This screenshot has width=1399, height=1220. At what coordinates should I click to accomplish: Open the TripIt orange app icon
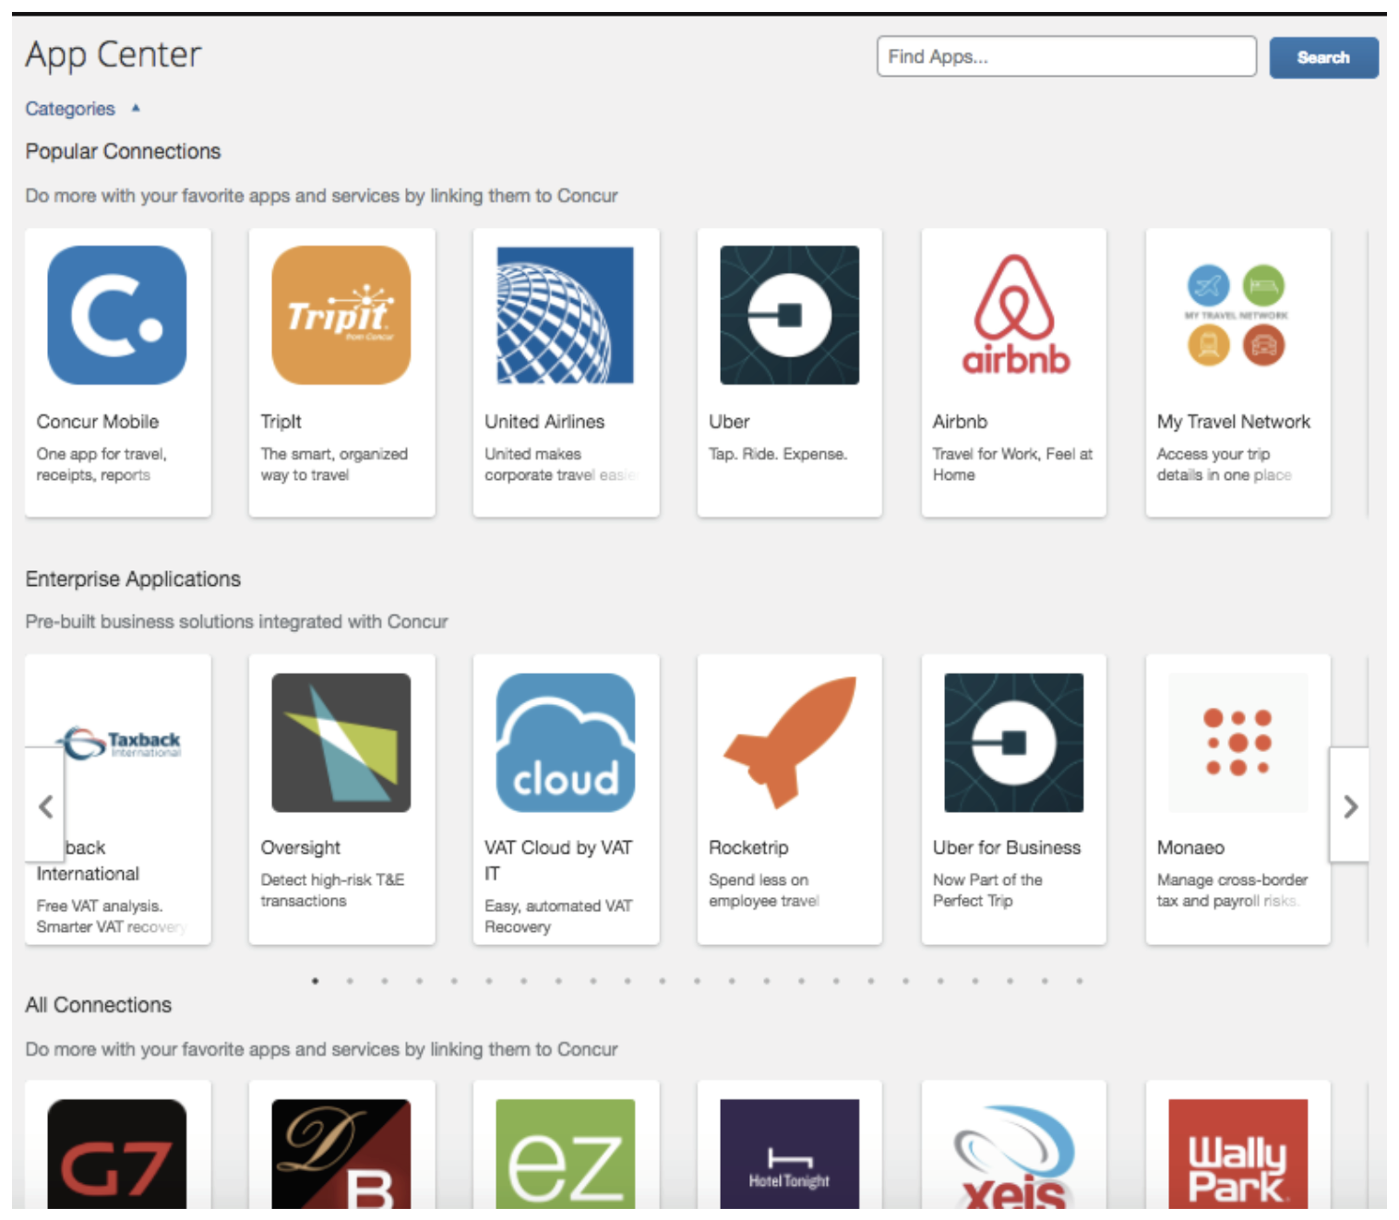coord(341,315)
